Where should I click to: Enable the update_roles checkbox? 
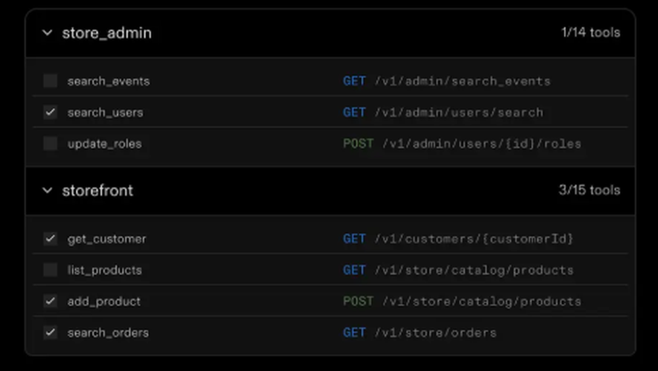pyautogui.click(x=50, y=143)
